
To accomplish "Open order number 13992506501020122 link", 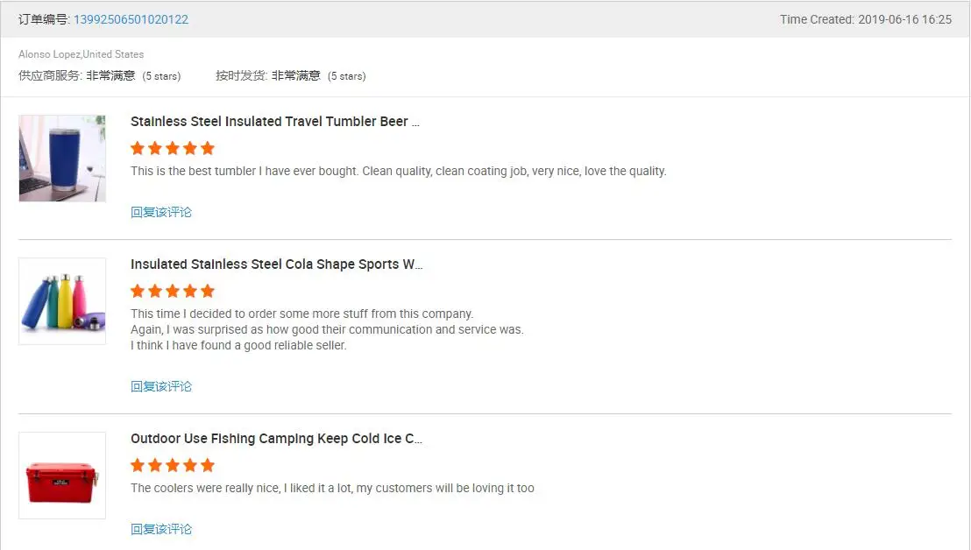I will (131, 19).
